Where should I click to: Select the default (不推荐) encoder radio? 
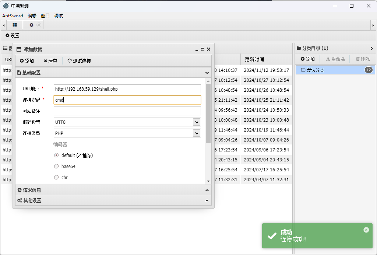[56, 156]
